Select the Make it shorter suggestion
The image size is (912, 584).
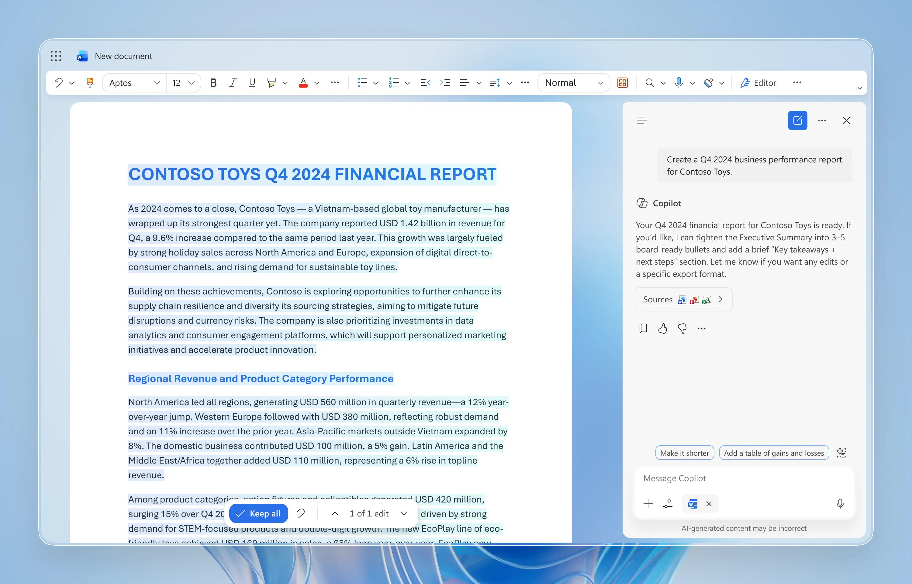pyautogui.click(x=684, y=453)
